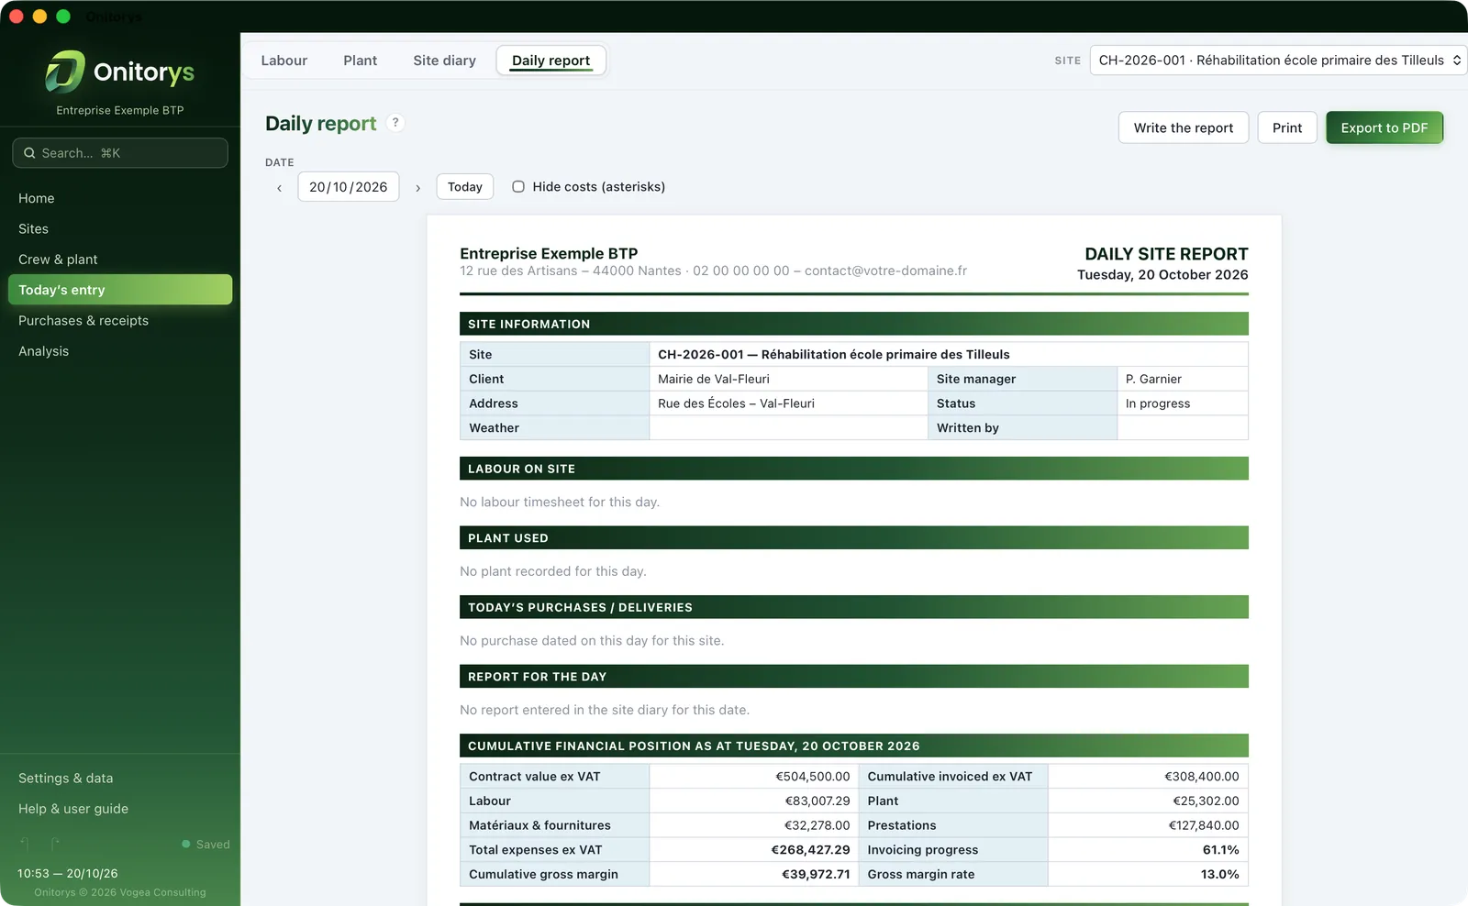Click the Print button
The image size is (1468, 906).
pyautogui.click(x=1287, y=127)
